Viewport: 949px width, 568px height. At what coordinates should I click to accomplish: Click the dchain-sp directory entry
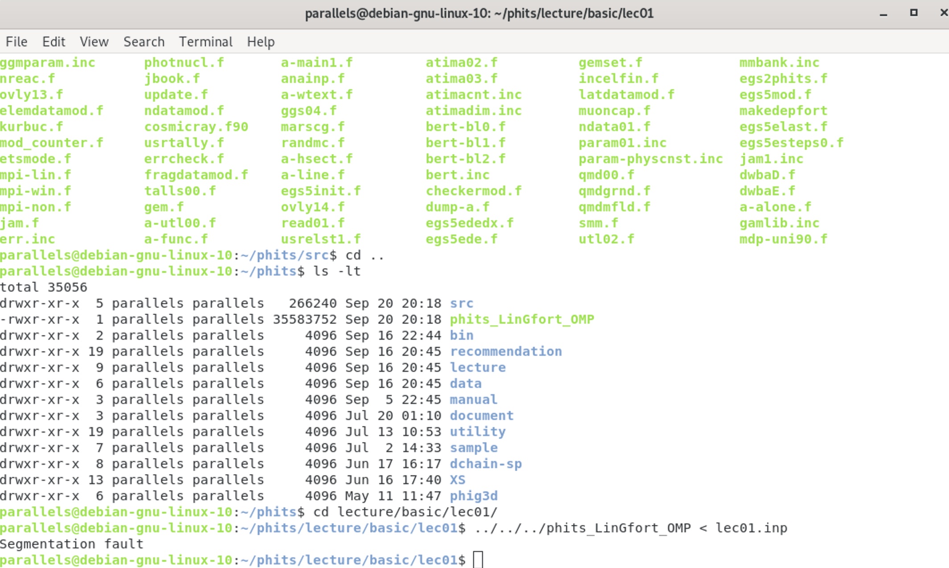coord(486,463)
